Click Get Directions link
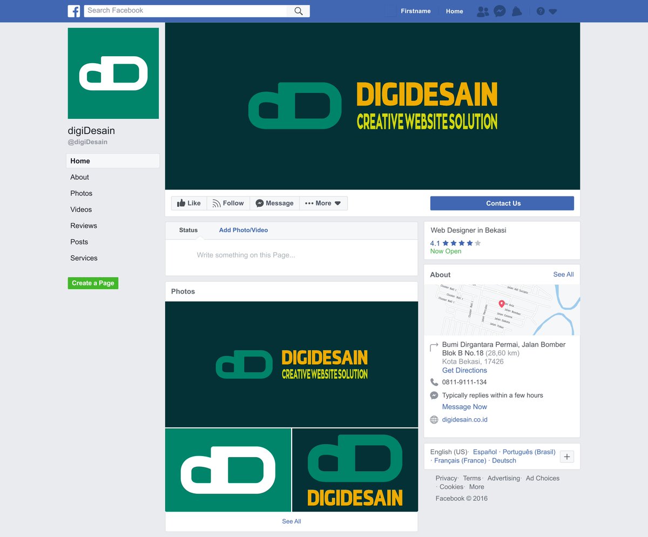The height and width of the screenshot is (537, 648). click(x=464, y=370)
